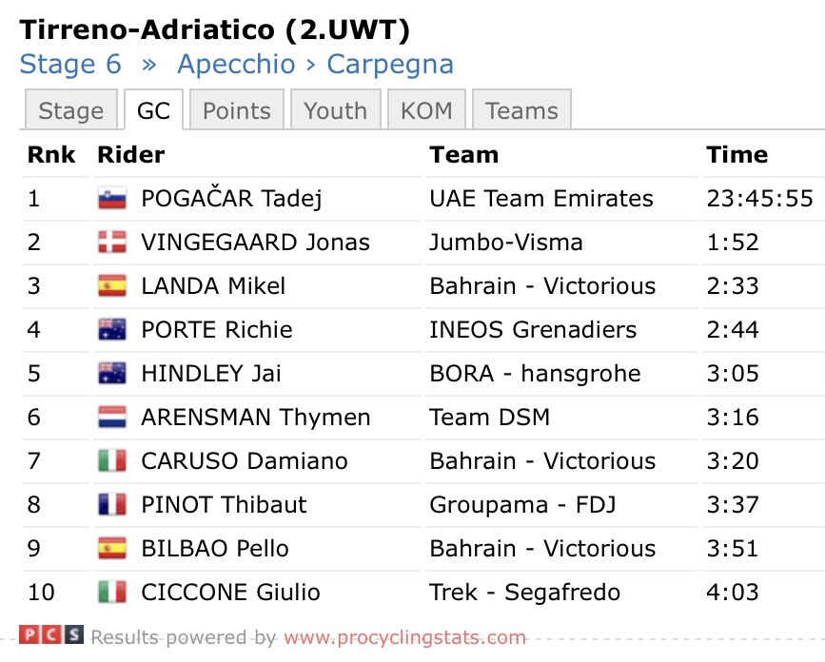
Task: Click Italian flag next to Ciccone
Action: (112, 593)
